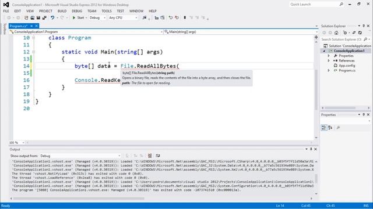Screen dimensions: 373x209
Task: Click the Open File toolbar icon
Action: pyautogui.click(x=32, y=18)
